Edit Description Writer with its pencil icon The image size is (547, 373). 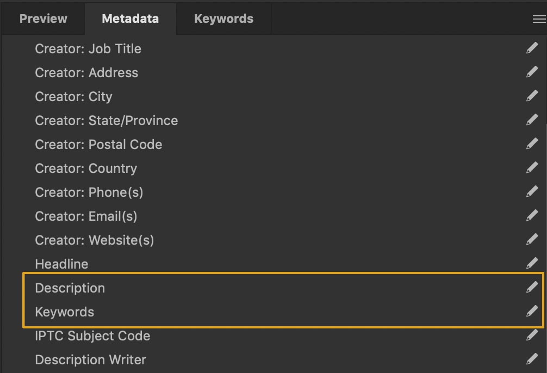(x=532, y=359)
